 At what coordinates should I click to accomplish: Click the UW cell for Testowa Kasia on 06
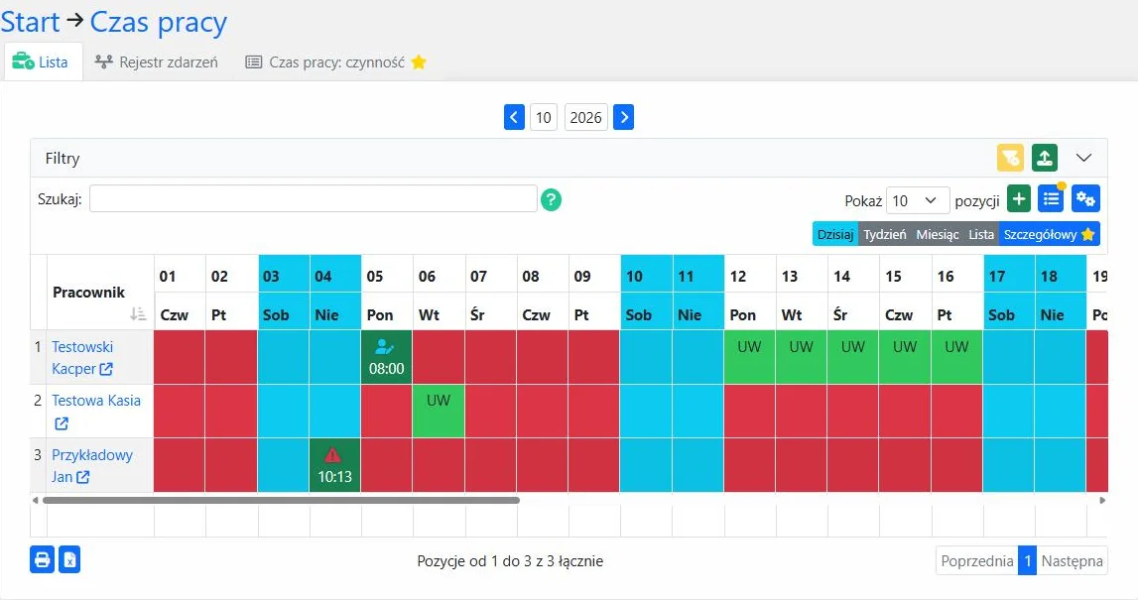[x=439, y=411]
